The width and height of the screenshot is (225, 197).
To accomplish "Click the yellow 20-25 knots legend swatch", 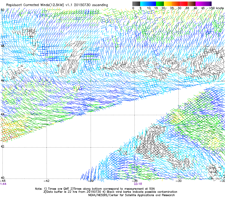I will coord(168,4).
